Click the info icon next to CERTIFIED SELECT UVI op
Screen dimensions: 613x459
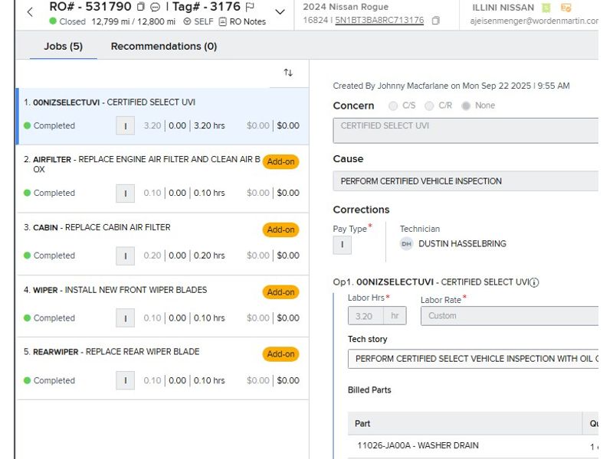point(534,282)
